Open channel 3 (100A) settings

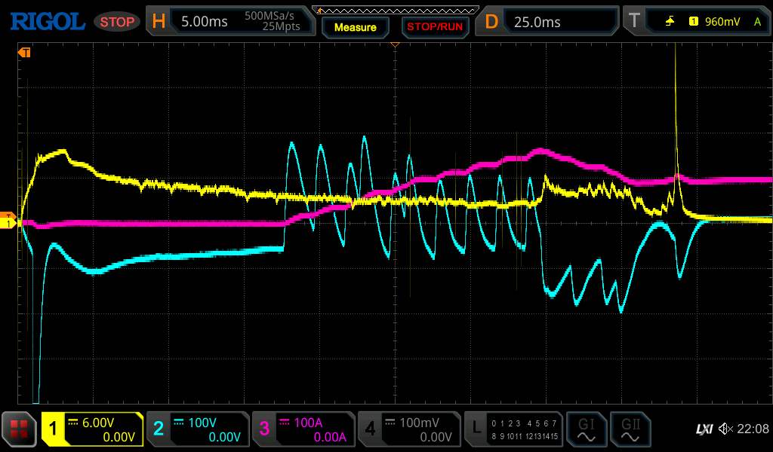[303, 429]
